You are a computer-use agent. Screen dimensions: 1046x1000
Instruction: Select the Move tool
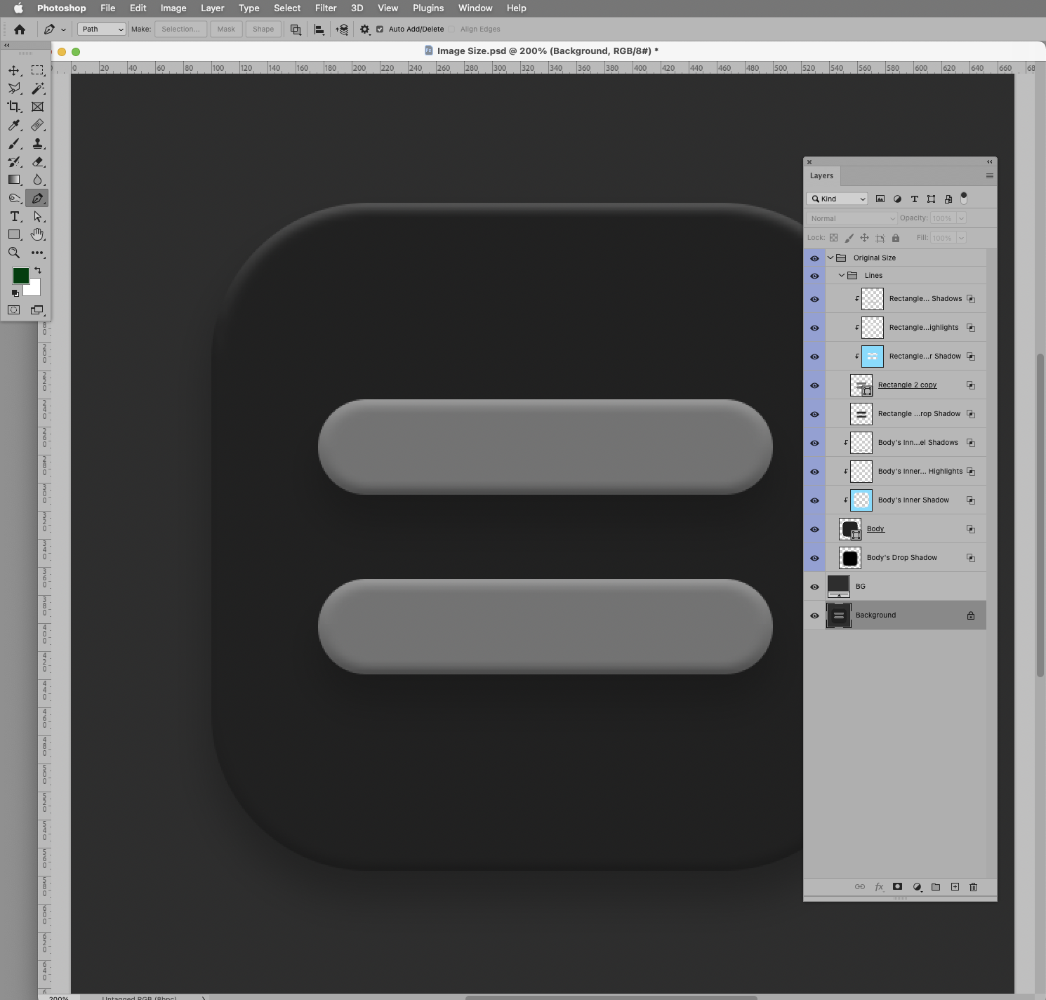14,70
